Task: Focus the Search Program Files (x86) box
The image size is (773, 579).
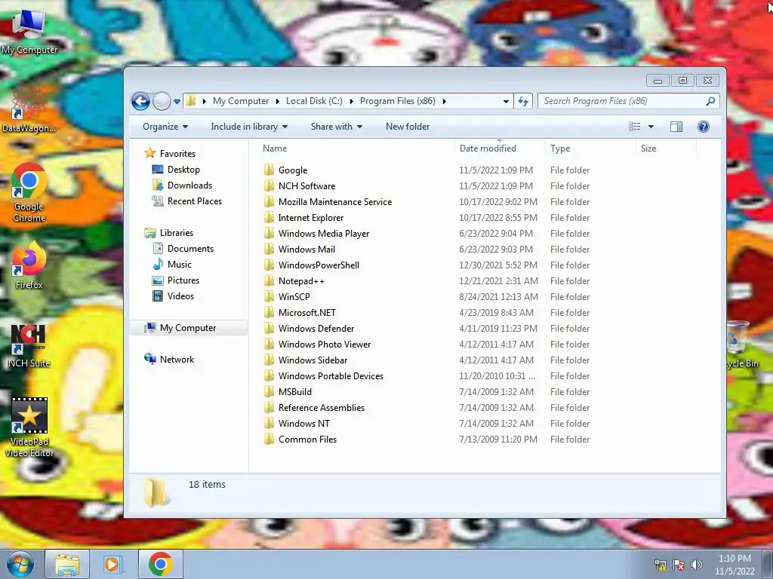Action: coord(628,102)
